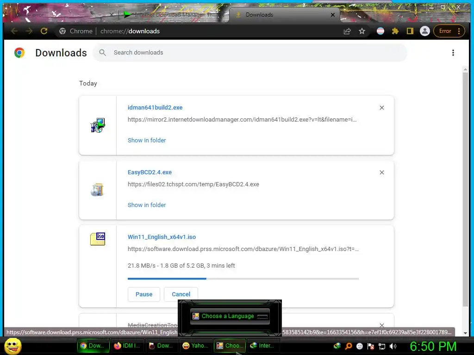The height and width of the screenshot is (355, 474).
Task: Pause the Win11 ISO download
Action: coord(144,294)
